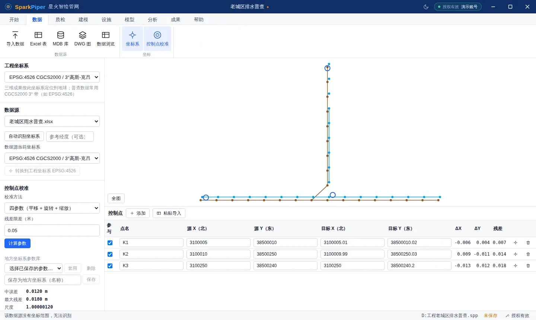The width and height of the screenshot is (536, 320).
Task: Toggle the K2 row checkbox
Action: click(110, 254)
